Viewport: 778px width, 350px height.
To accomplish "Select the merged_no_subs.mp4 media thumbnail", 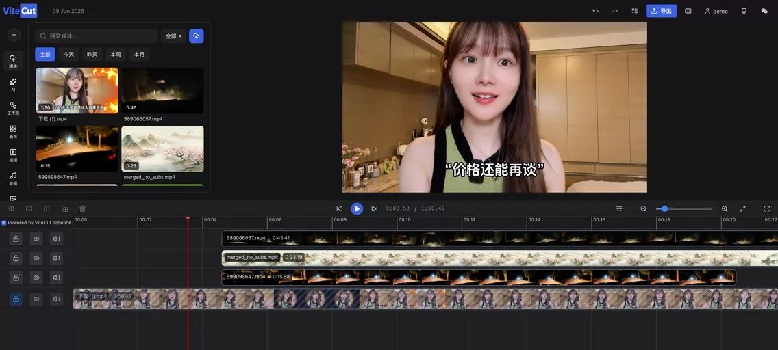I will pos(162,149).
